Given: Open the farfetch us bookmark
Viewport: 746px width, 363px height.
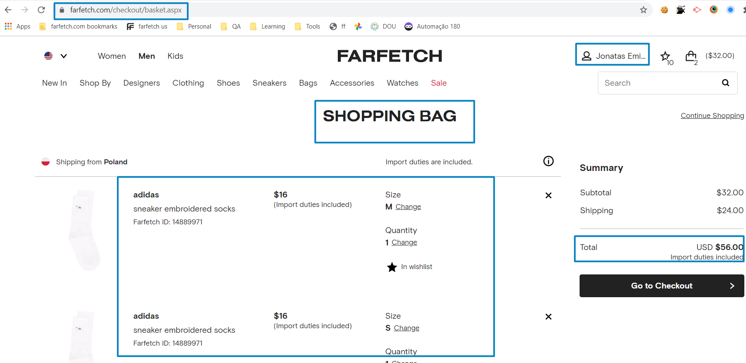Looking at the screenshot, I should coord(147,26).
